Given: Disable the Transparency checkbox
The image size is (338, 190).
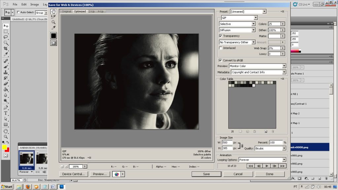Looking at the screenshot, I should [221, 36].
